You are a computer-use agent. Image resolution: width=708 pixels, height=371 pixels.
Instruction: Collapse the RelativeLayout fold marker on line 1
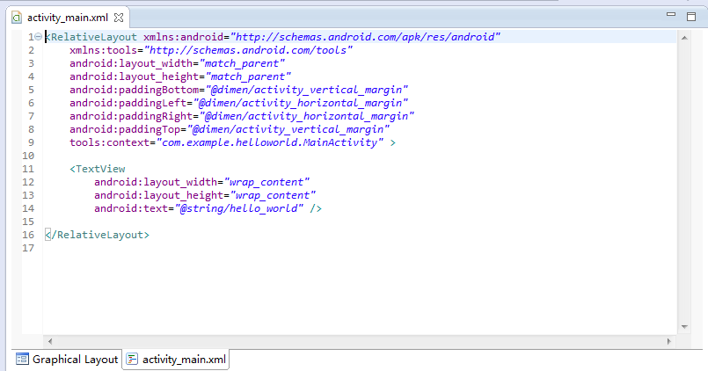point(39,37)
